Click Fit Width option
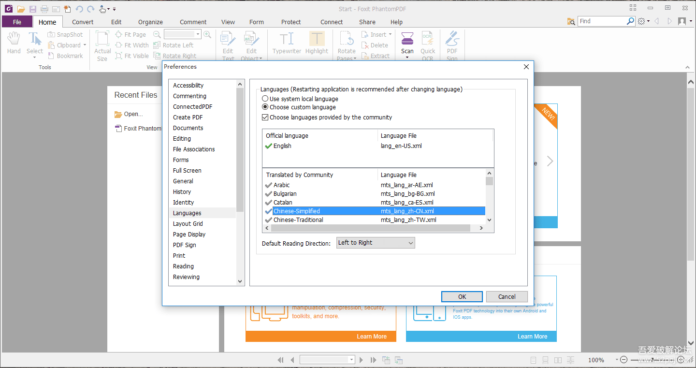This screenshot has width=696, height=368. coord(132,45)
